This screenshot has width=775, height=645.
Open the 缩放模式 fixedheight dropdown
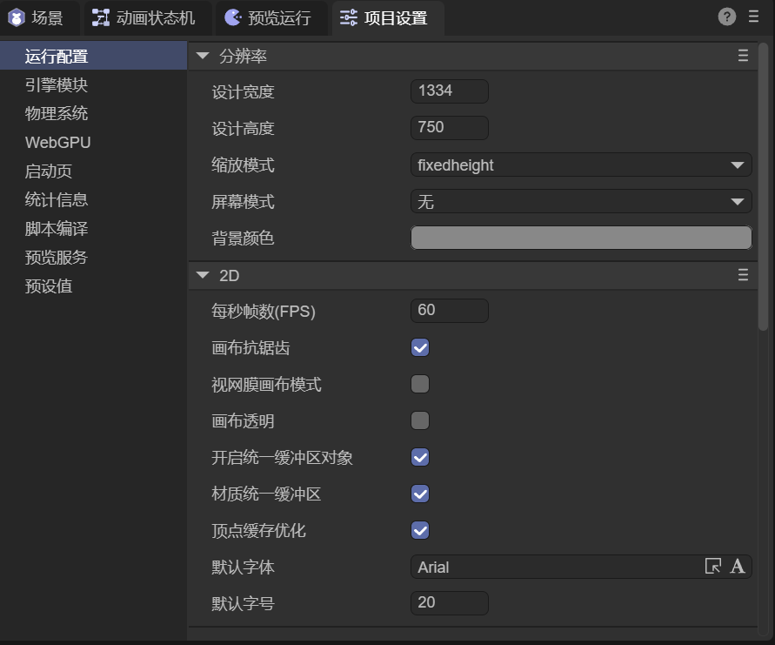(580, 165)
